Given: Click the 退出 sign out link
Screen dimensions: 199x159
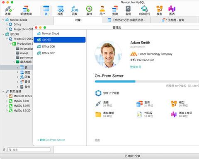Looking at the screenshot, I should click(97, 140).
